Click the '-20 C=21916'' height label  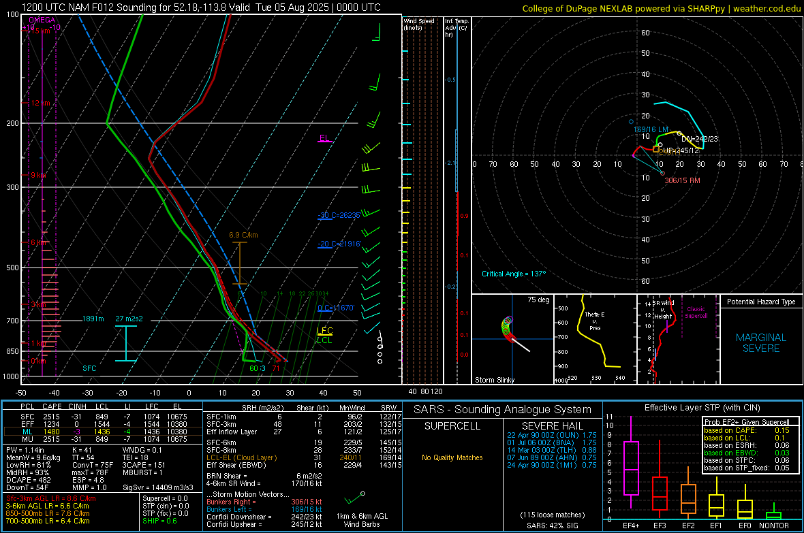339,244
